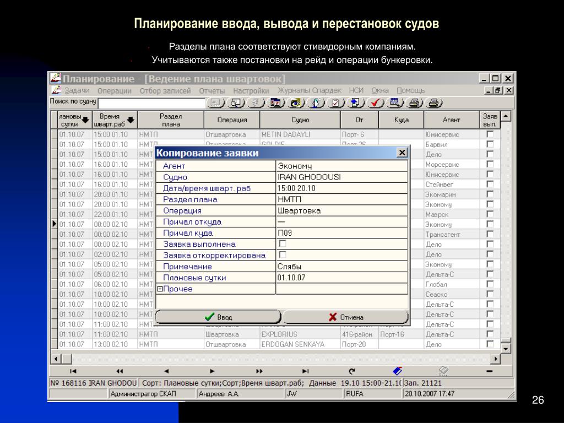Click the magnifier search toolbar icon
The height and width of the screenshot is (423, 564).
[x=236, y=103]
